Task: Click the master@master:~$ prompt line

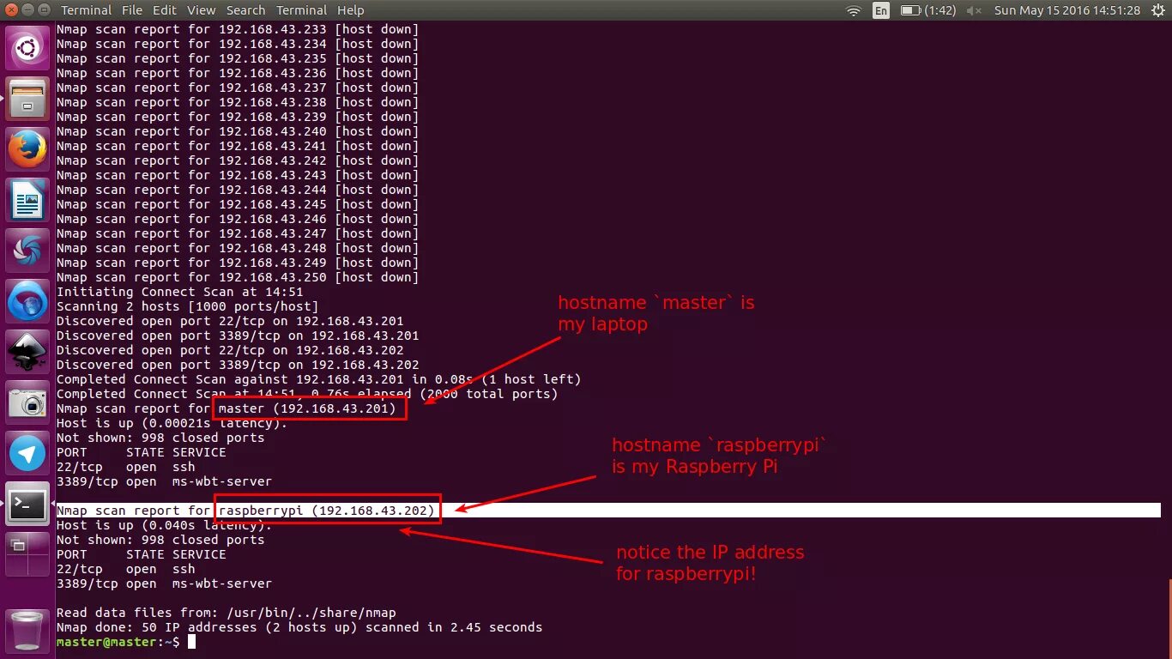Action: point(118,642)
